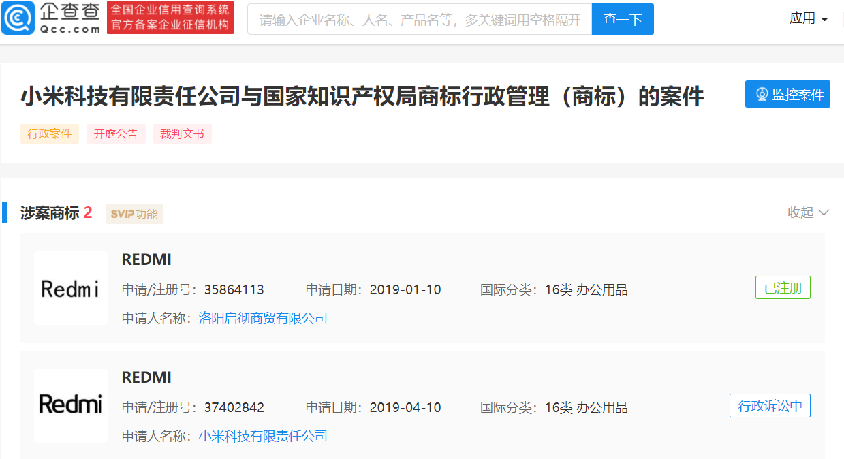844x459 pixels.
Task: Open the first Redmi trademark thumbnail
Action: (x=71, y=289)
